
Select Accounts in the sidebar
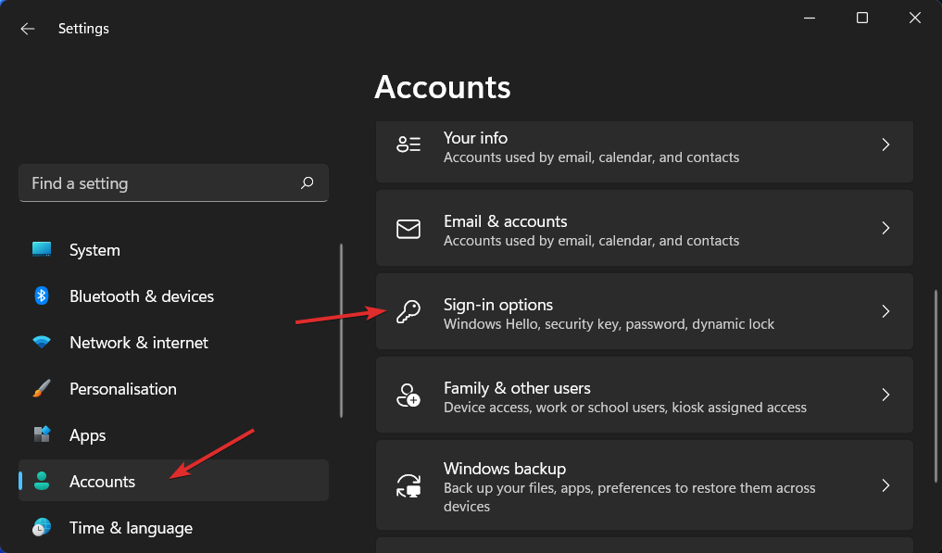[x=102, y=482]
